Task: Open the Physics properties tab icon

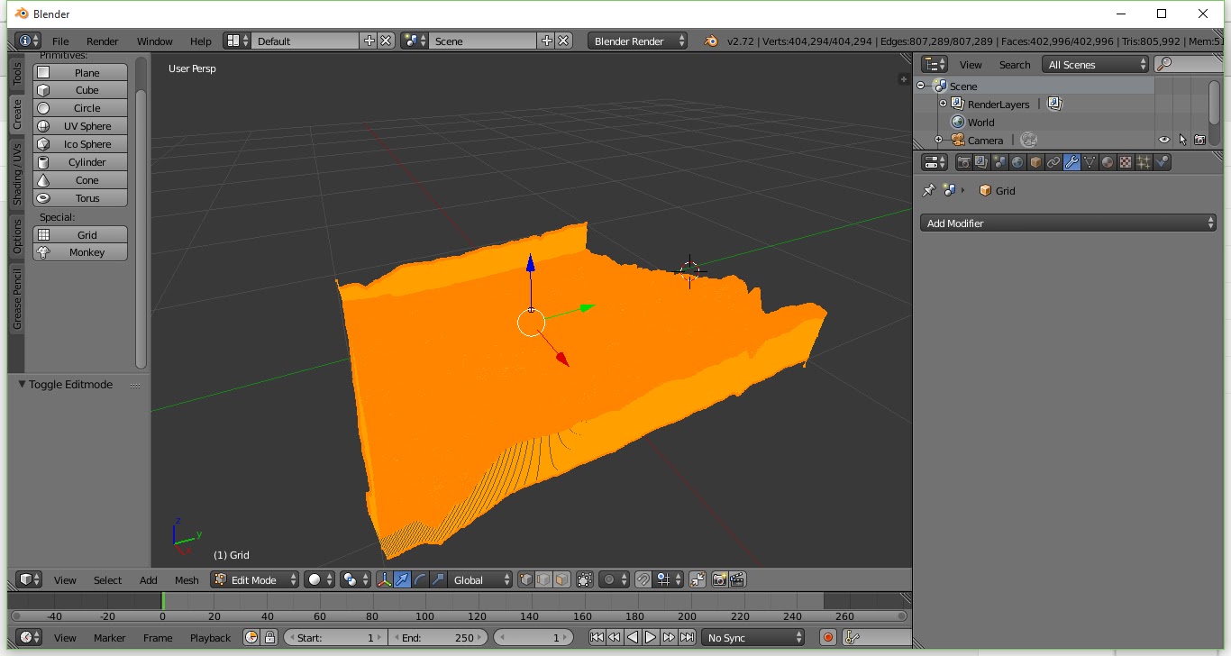Action: (1162, 162)
